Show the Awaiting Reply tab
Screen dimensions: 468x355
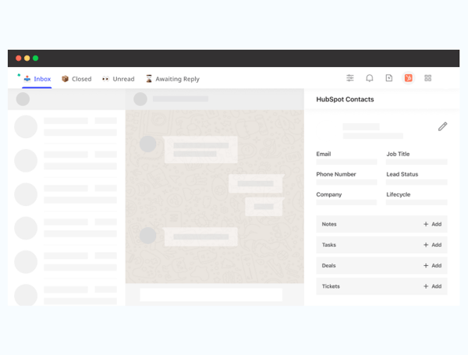coord(172,79)
